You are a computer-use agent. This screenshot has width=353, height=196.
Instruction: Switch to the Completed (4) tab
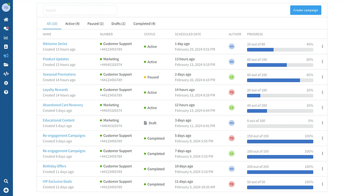pos(144,23)
